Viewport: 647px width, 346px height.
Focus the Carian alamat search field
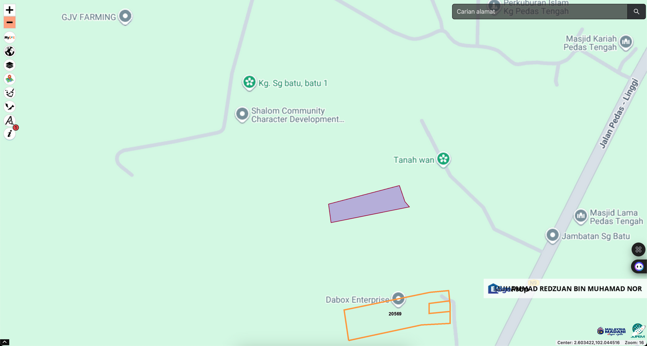click(540, 12)
